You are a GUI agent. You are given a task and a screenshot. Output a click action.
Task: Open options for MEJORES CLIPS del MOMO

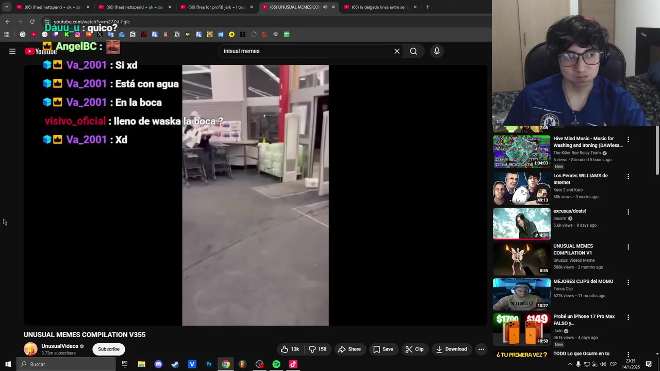click(x=628, y=282)
